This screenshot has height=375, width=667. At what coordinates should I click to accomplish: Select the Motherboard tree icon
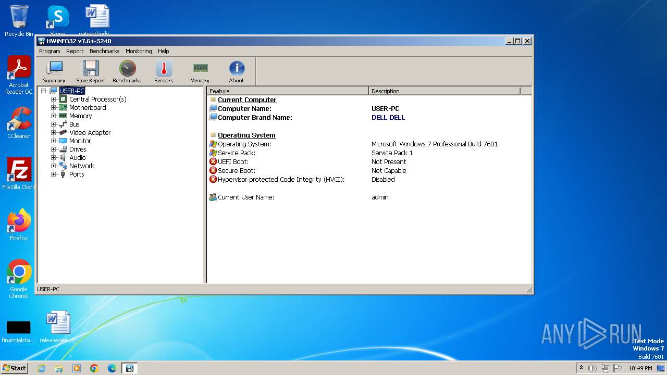pyautogui.click(x=63, y=107)
